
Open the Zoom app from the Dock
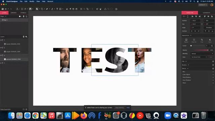click(x=168, y=116)
